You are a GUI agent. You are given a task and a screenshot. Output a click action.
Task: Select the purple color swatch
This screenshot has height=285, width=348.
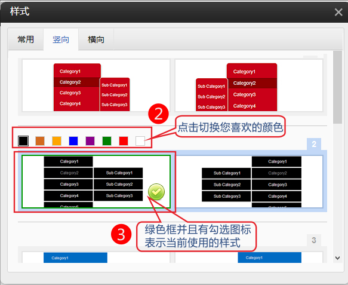pos(90,141)
